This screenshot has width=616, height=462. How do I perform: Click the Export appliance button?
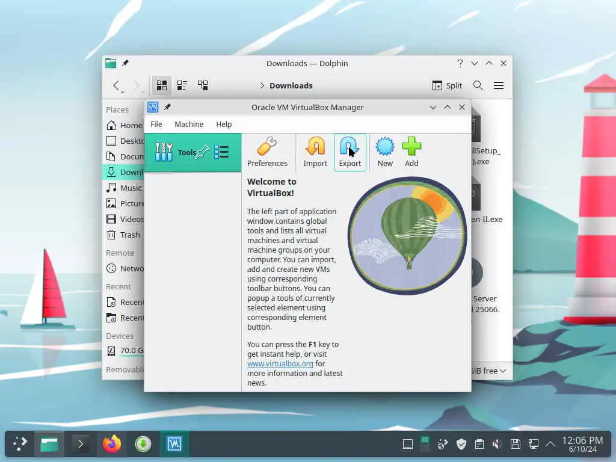click(350, 152)
